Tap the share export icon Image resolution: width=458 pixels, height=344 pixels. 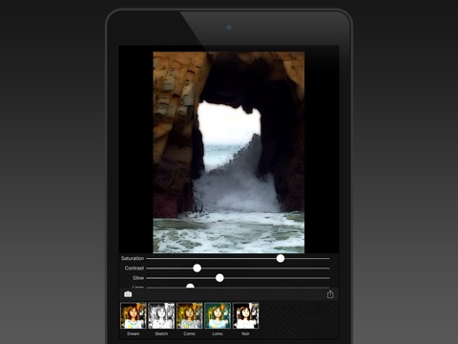[330, 294]
